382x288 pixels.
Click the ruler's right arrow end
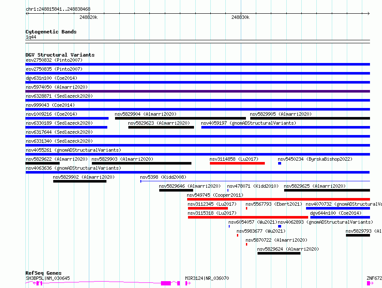369,13
